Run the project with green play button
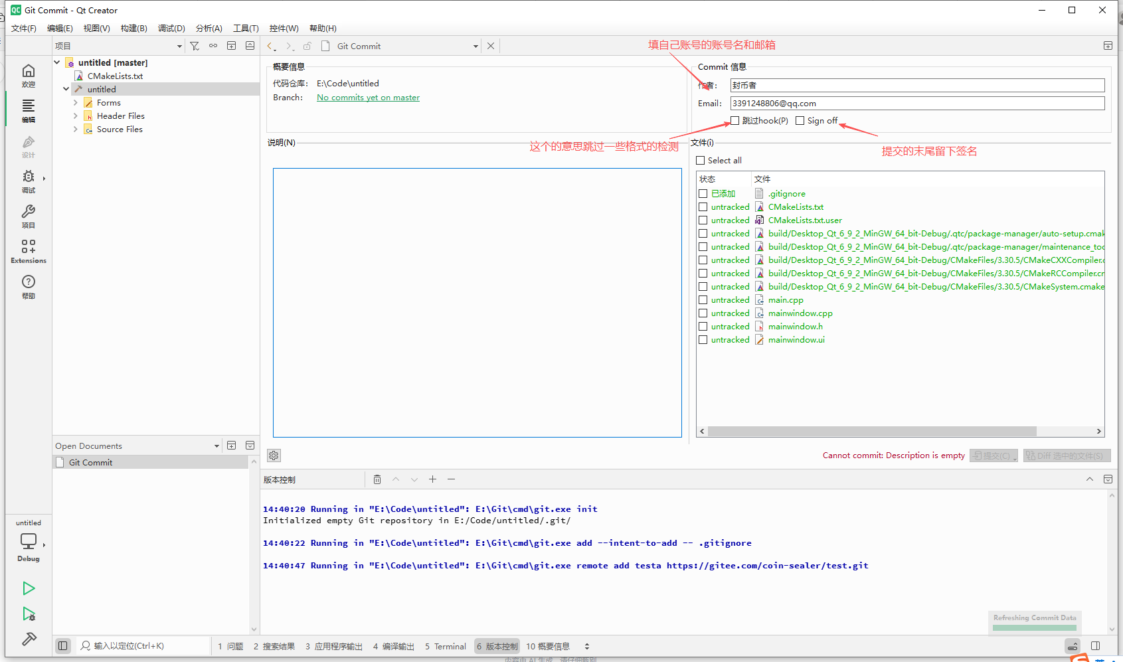 tap(29, 588)
